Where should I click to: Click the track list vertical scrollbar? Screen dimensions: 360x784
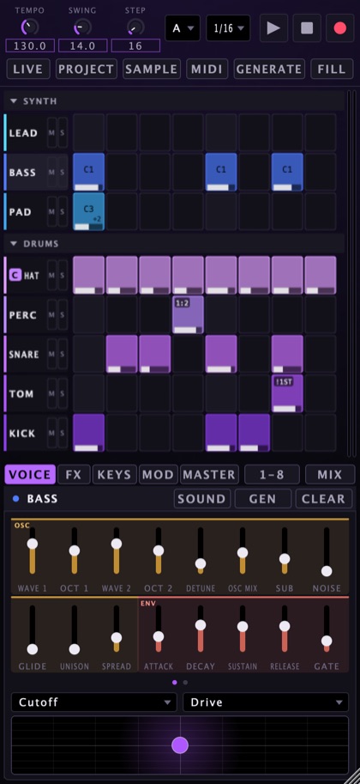[351, 272]
